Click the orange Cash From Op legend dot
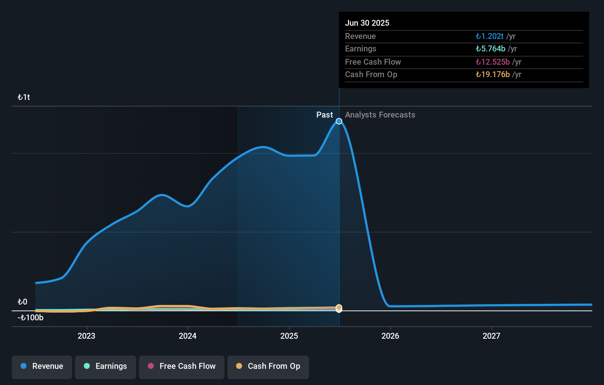This screenshot has height=385, width=604. [x=239, y=366]
